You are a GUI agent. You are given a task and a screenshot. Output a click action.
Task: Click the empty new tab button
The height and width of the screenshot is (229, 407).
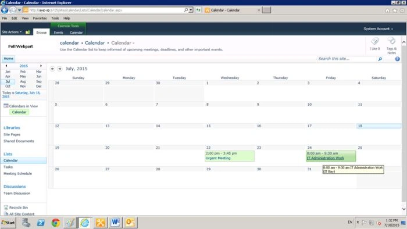point(266,10)
